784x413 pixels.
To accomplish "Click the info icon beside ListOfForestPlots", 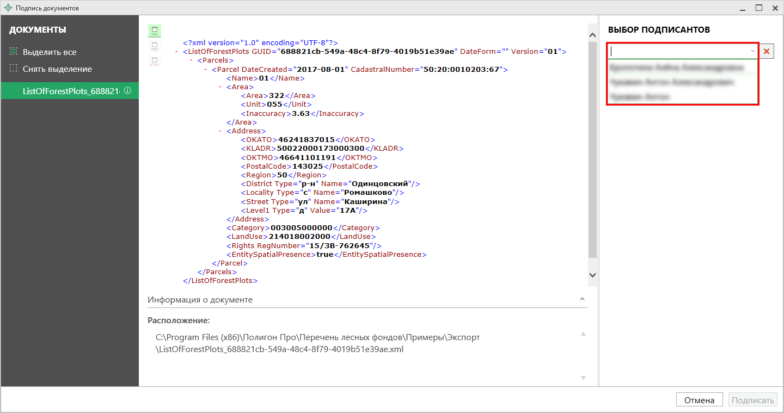I will point(128,91).
